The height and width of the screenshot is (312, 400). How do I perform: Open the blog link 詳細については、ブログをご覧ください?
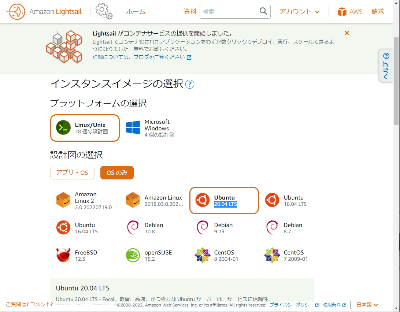tap(138, 57)
